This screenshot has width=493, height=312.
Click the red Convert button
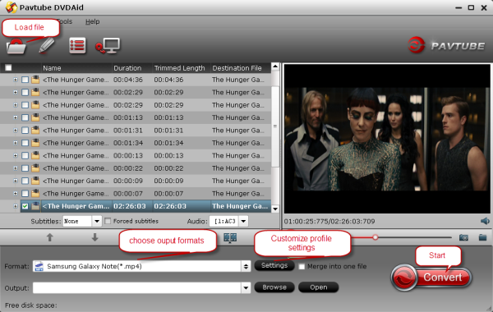point(431,278)
